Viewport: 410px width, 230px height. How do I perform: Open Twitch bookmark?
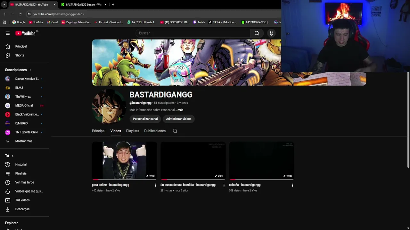point(199,22)
